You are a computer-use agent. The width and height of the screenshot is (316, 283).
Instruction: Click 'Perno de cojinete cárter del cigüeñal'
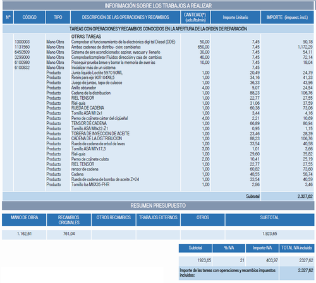[99, 118]
